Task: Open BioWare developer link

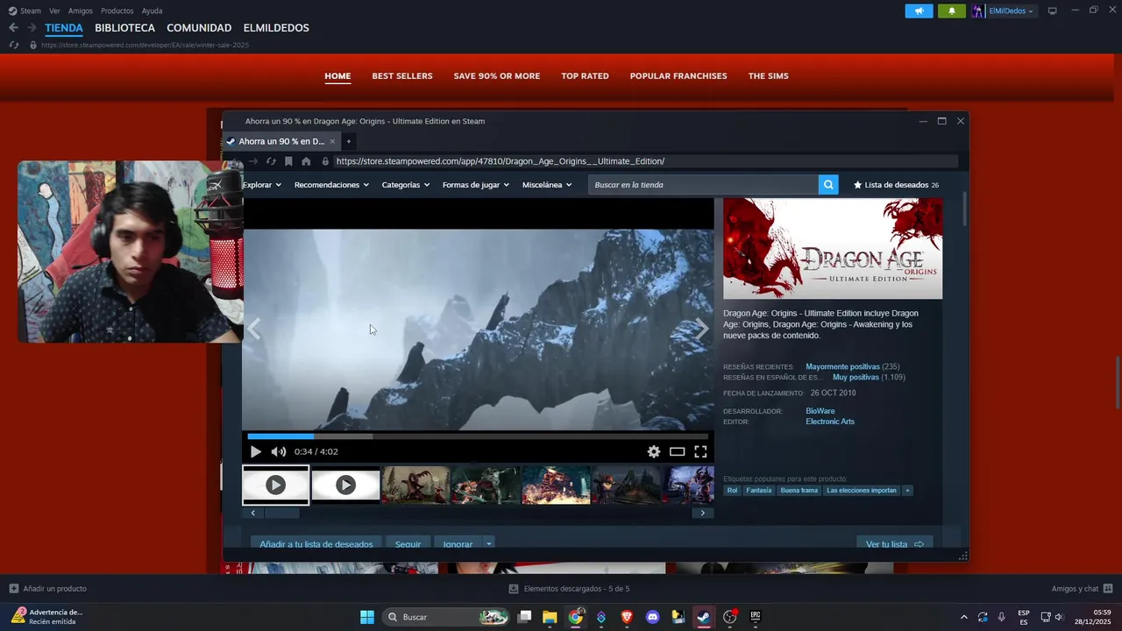Action: (820, 411)
